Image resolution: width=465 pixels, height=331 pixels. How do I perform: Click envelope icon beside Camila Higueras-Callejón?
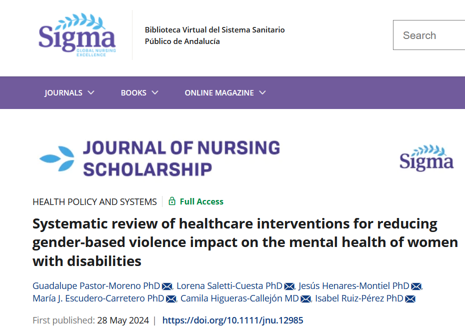(x=305, y=299)
